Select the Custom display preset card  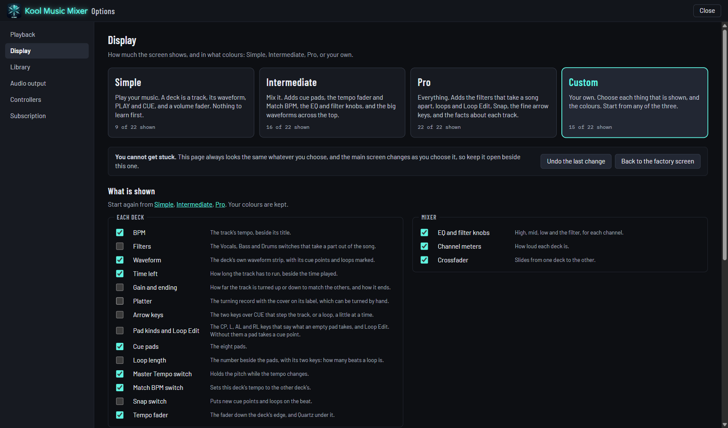[x=635, y=103]
